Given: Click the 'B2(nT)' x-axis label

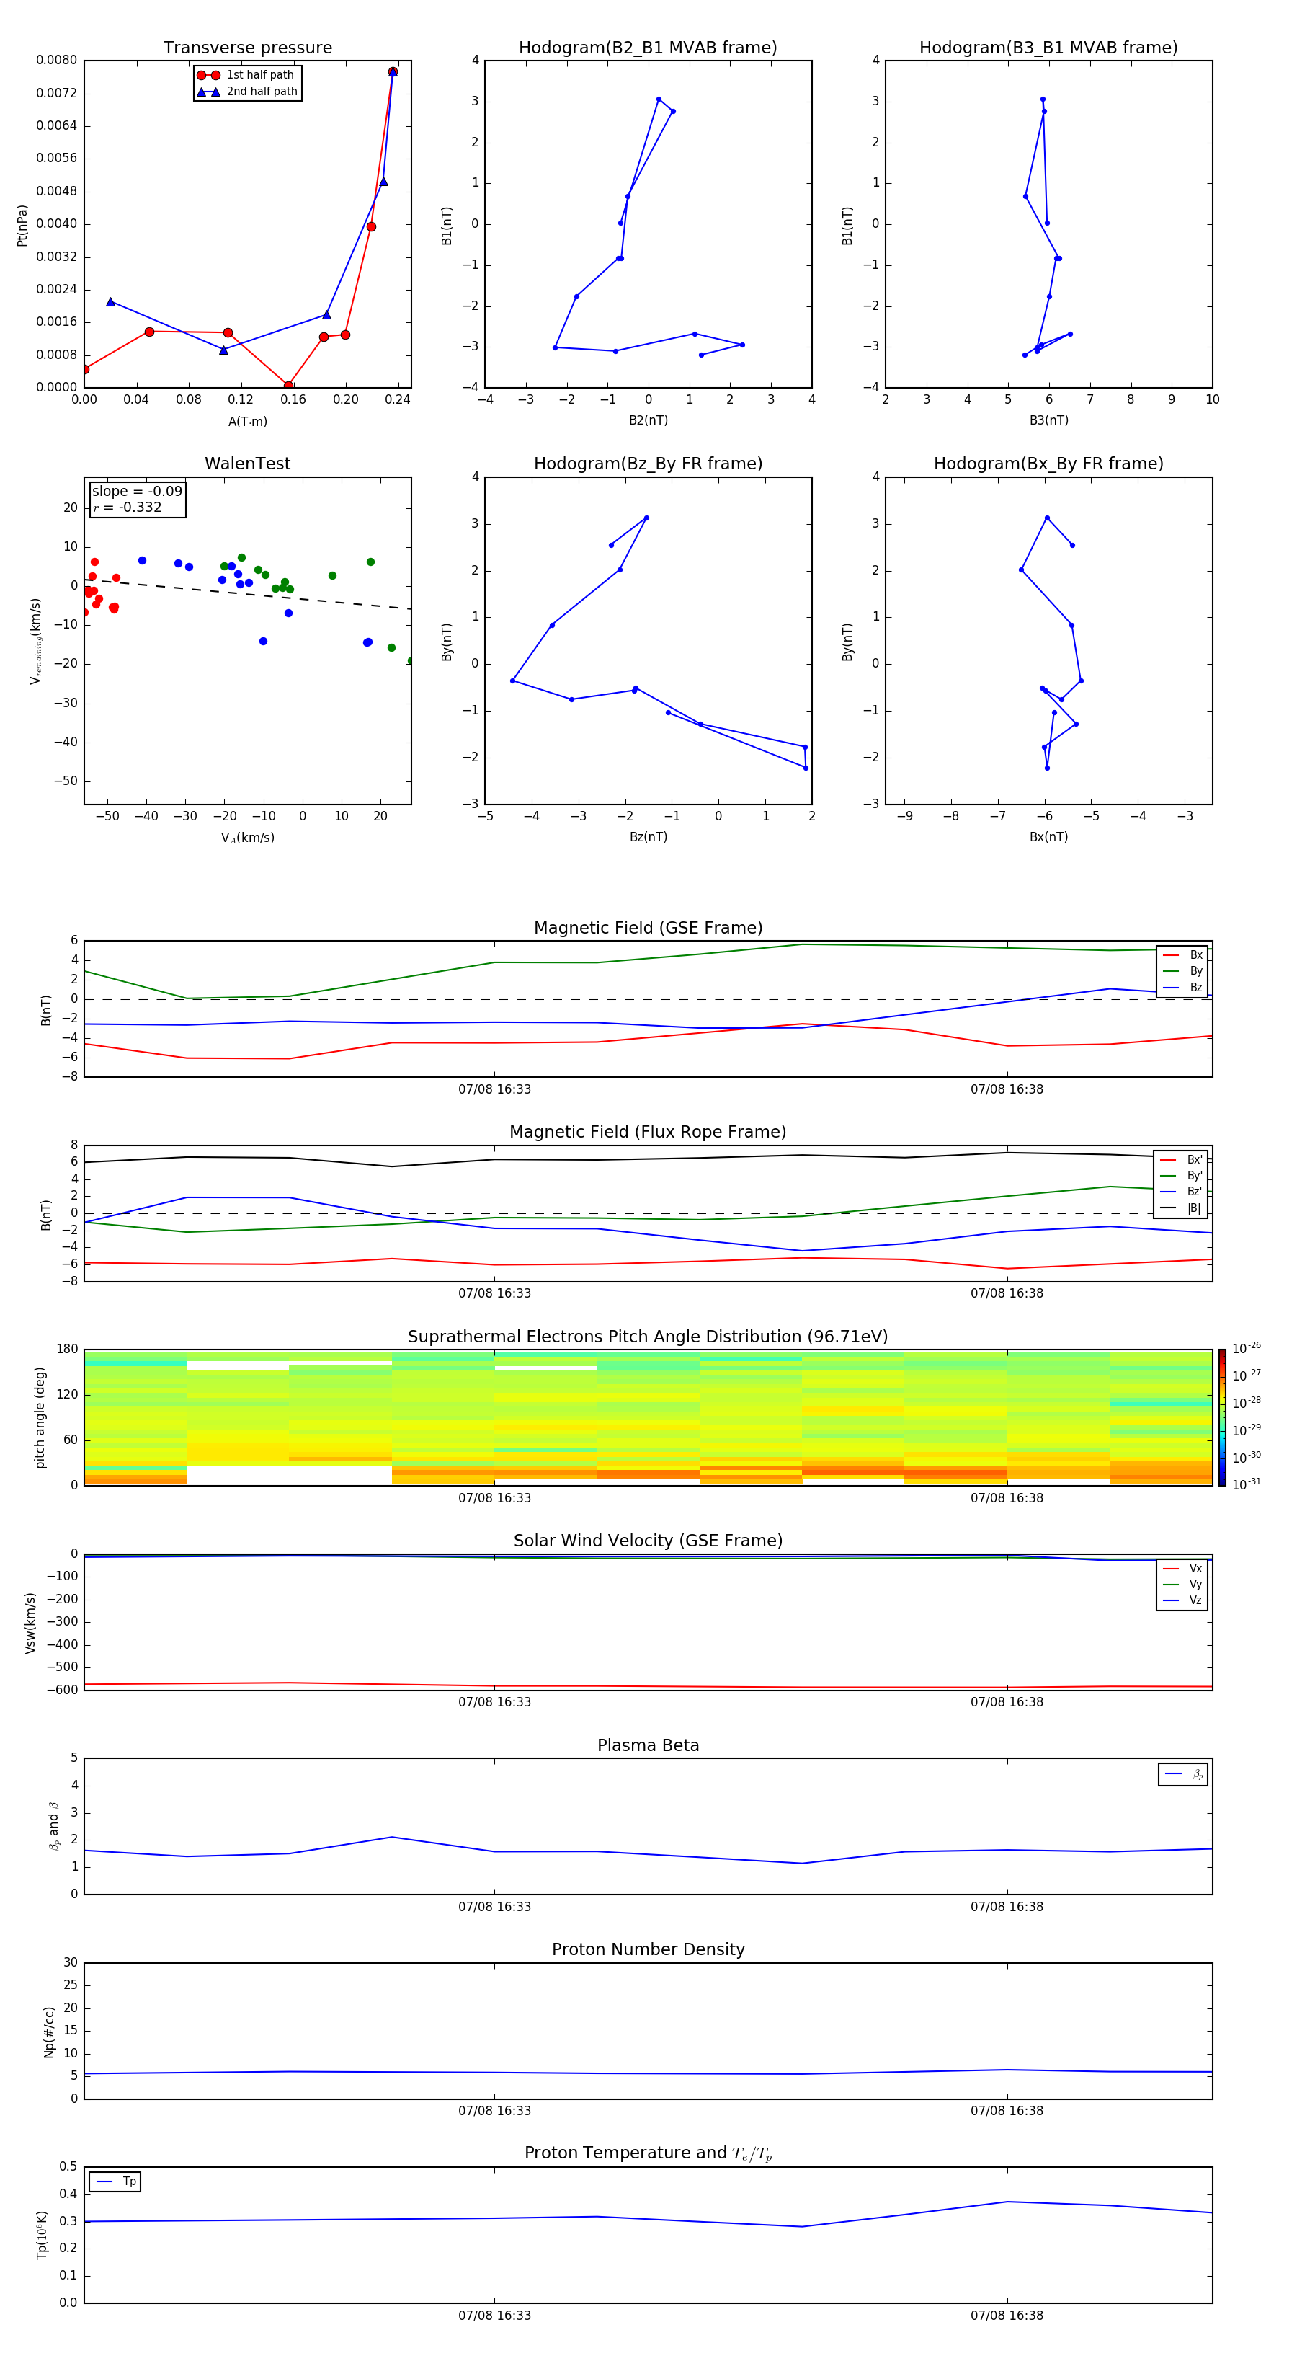Looking at the screenshot, I should tap(648, 420).
